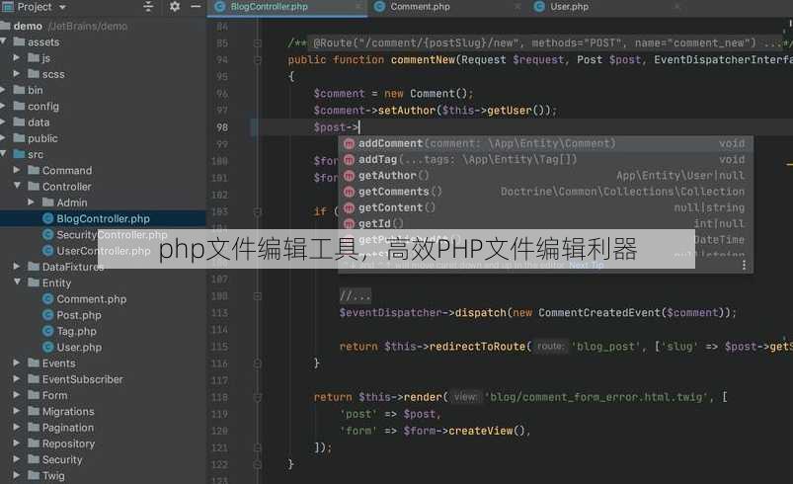Click the createView() method call

pyautogui.click(x=487, y=431)
